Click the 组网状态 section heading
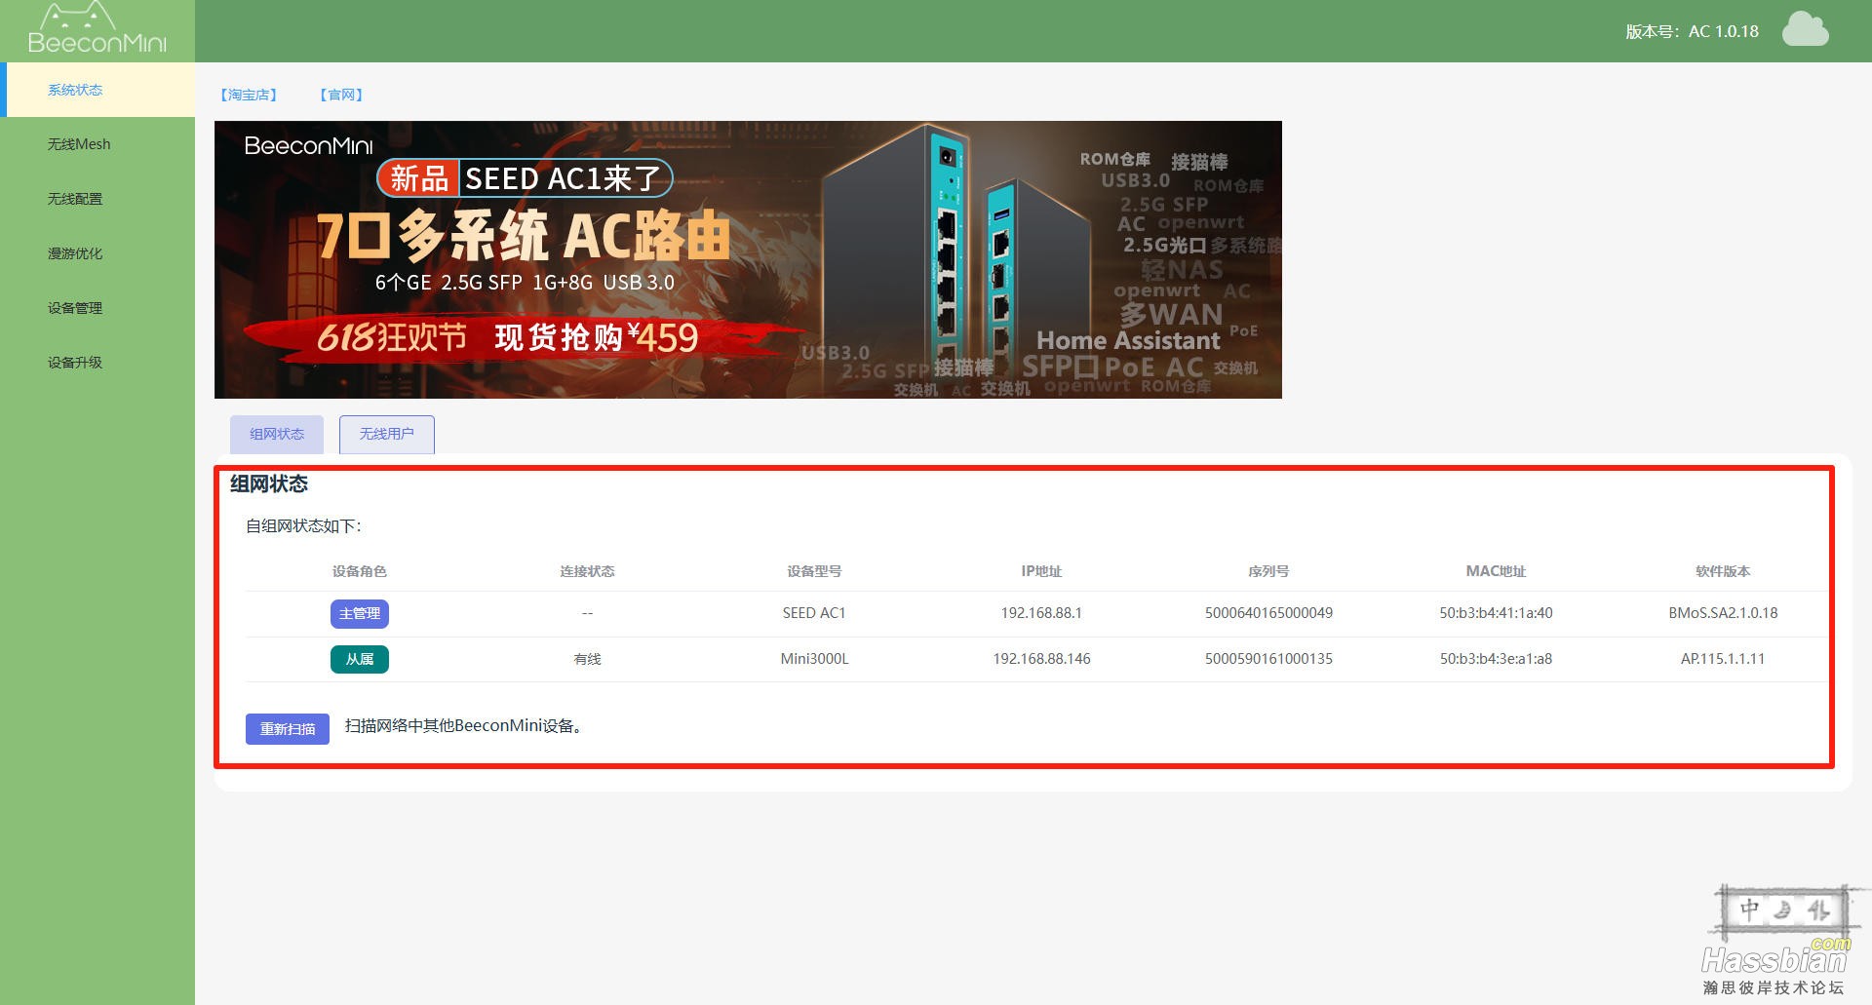This screenshot has height=1005, width=1872. 269,484
